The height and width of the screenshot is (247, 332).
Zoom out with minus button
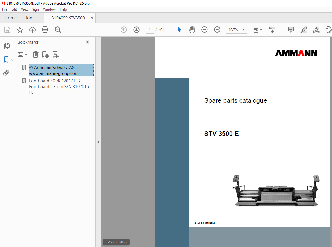[204, 30]
